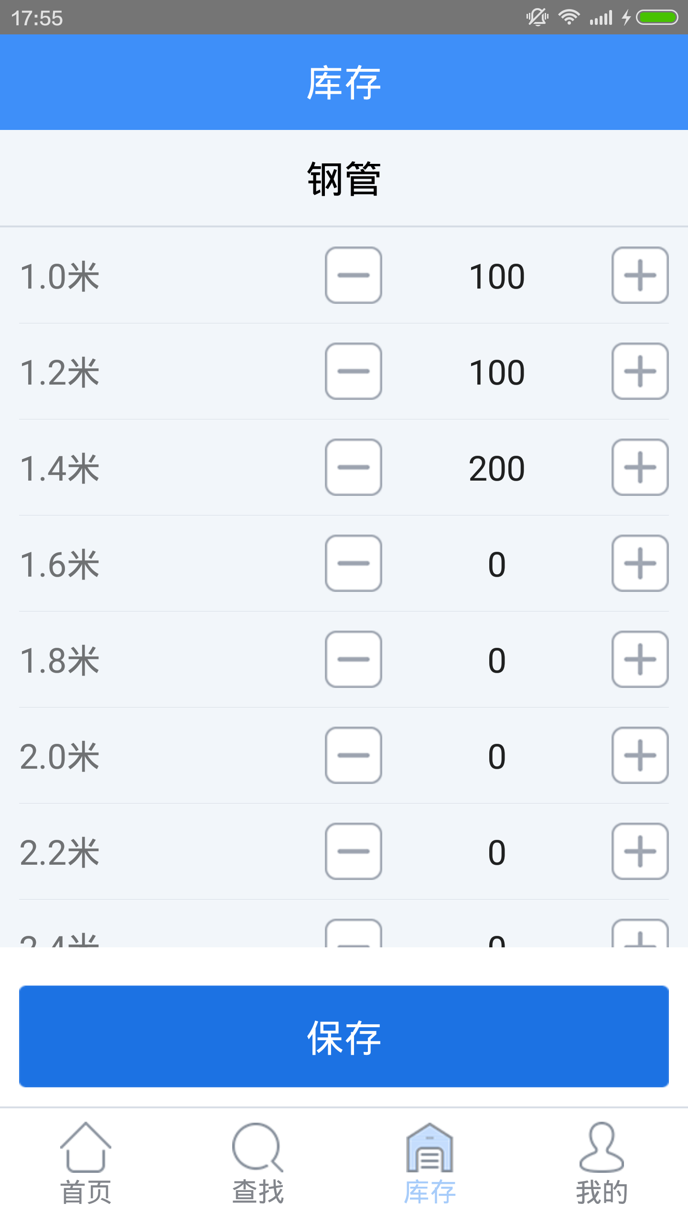Hit the plus button for 2.0米
Image resolution: width=688 pixels, height=1223 pixels.
coord(640,755)
